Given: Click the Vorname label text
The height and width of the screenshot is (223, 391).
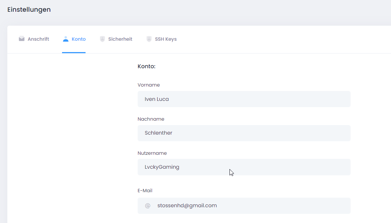Looking at the screenshot, I should pos(149,85).
